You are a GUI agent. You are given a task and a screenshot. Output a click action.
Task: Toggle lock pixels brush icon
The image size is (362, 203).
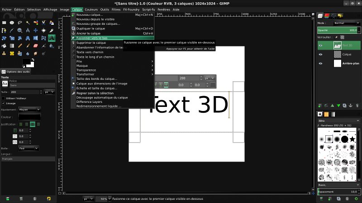[336, 37]
